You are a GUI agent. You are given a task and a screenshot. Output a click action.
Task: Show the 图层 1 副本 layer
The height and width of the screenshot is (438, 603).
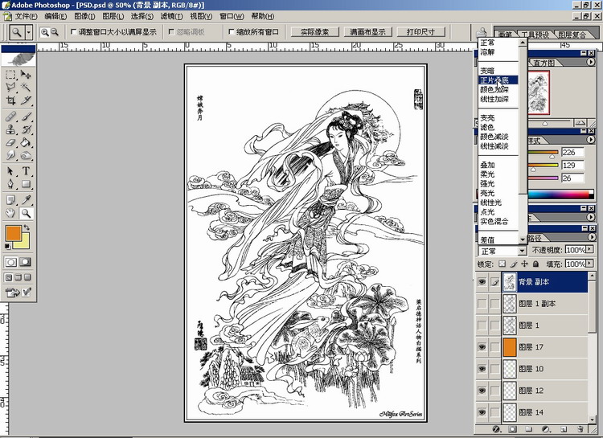(x=482, y=304)
